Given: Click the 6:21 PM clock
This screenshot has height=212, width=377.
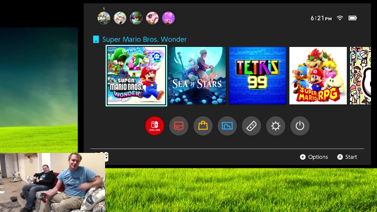Looking at the screenshot, I should coord(321,18).
